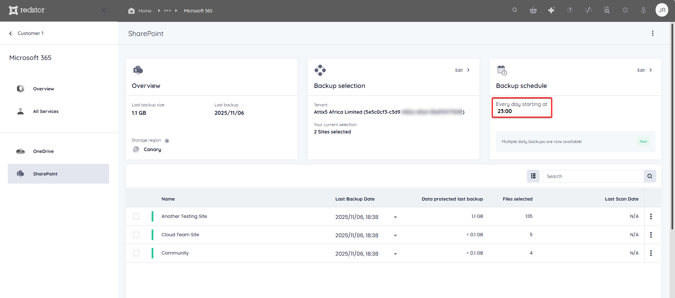
Task: Edit the Backup selection
Action: 462,70
